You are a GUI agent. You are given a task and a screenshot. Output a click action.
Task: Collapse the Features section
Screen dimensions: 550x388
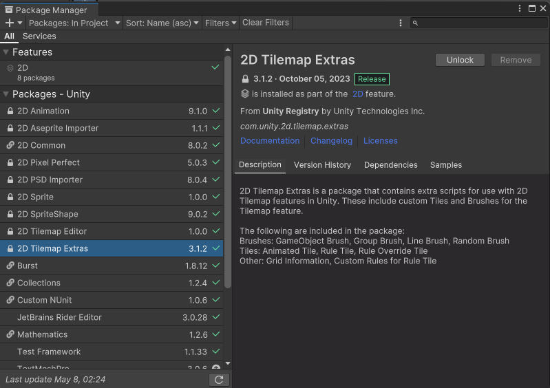pyautogui.click(x=6, y=52)
